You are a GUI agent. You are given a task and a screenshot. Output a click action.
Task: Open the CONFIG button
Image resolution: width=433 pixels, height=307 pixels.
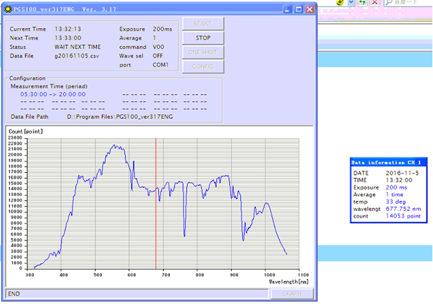click(x=203, y=66)
